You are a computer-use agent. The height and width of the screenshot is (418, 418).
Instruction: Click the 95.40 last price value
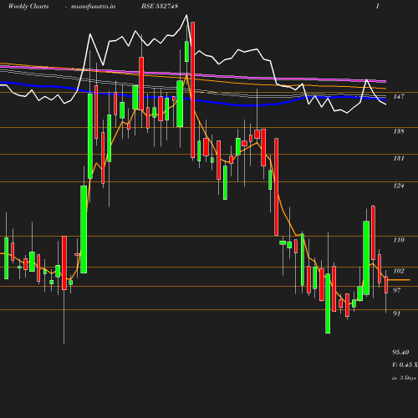pos(400,352)
